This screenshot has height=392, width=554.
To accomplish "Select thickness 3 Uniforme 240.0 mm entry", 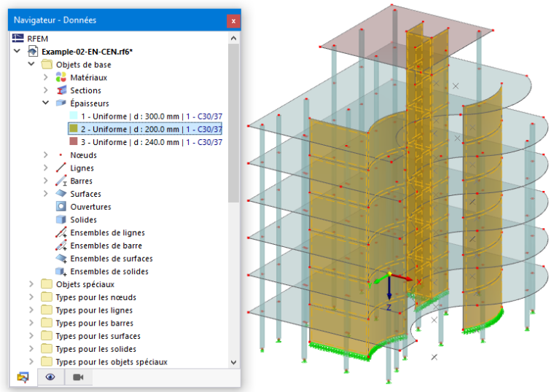I will [x=152, y=142].
